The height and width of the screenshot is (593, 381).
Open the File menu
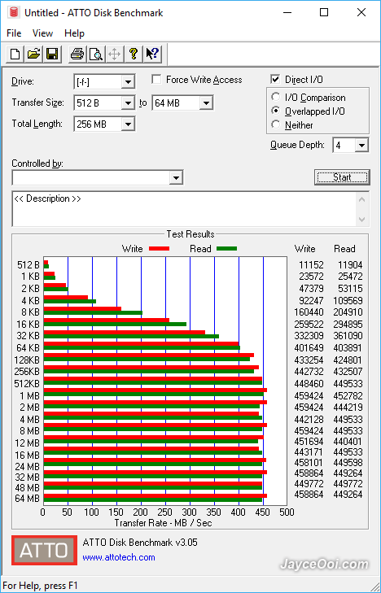point(14,33)
